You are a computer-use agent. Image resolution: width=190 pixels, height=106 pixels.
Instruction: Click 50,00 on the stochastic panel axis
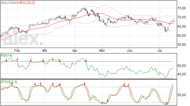182,95
